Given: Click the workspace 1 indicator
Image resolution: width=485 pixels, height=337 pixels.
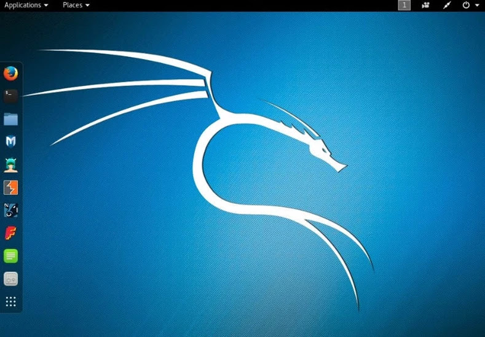Looking at the screenshot, I should (x=404, y=6).
